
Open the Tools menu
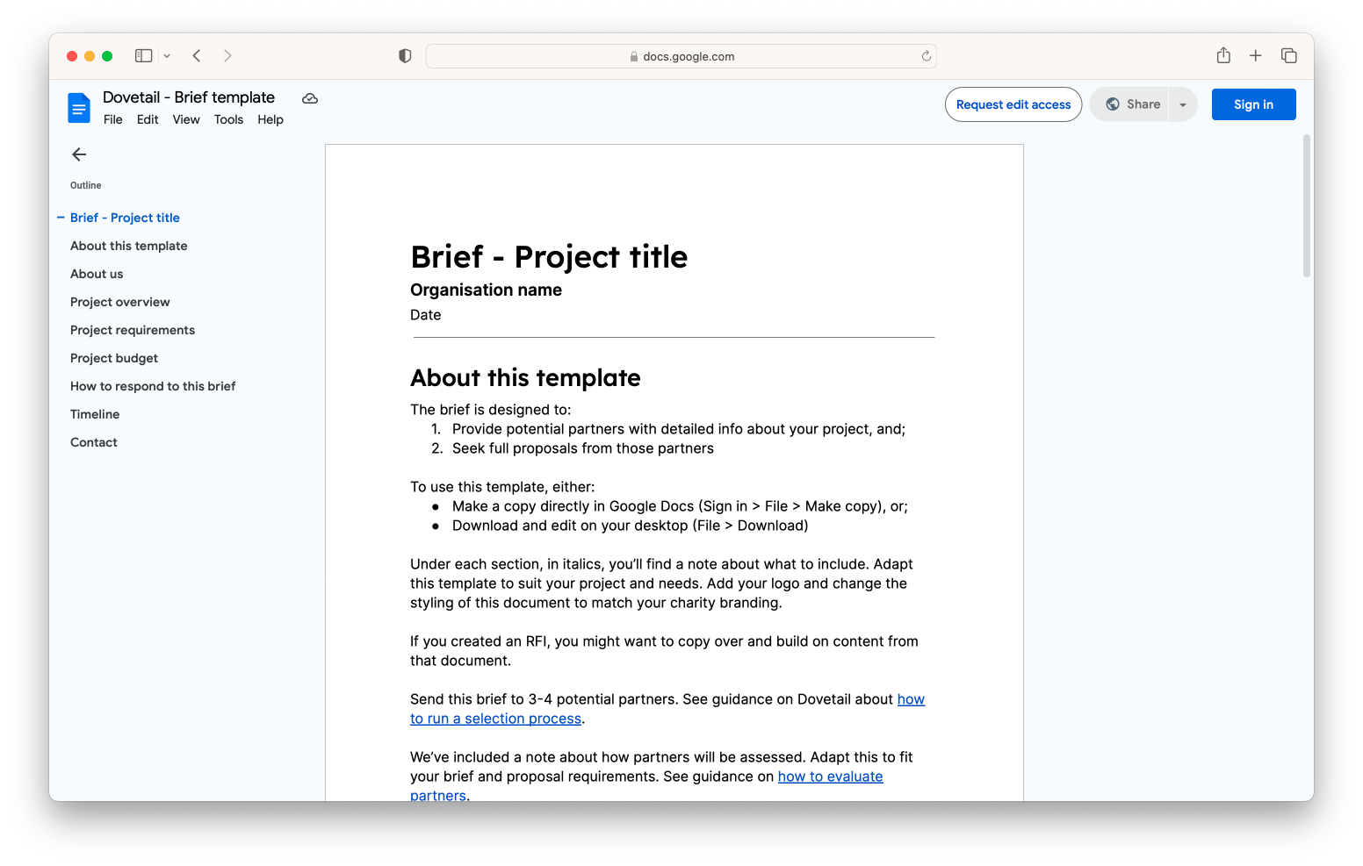(x=228, y=119)
